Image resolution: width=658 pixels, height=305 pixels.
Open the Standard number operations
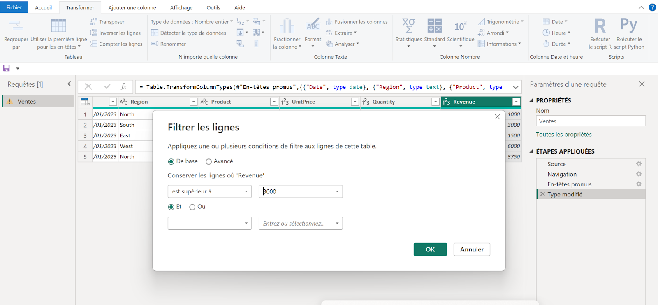[x=435, y=33]
